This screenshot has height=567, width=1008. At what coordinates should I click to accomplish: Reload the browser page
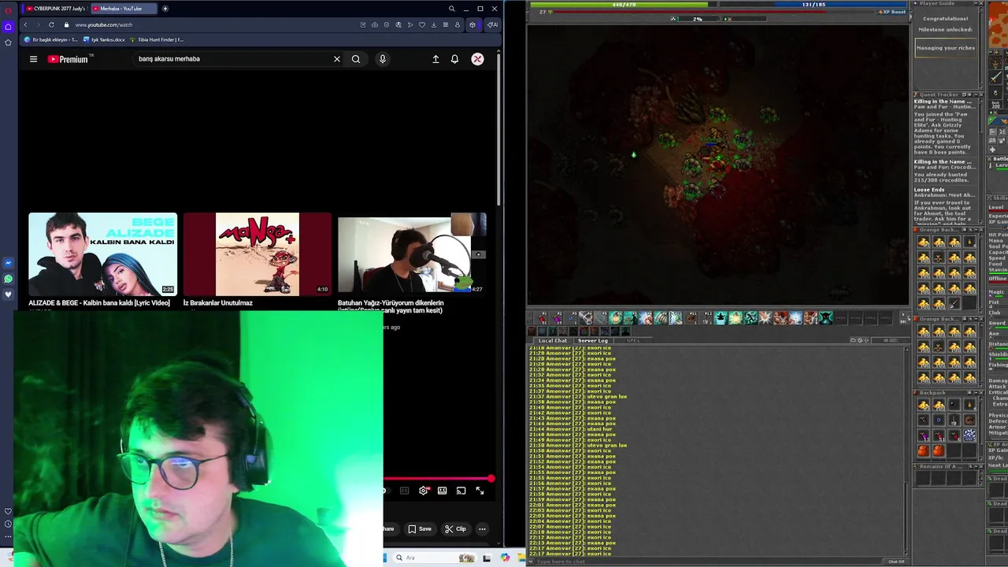click(51, 24)
